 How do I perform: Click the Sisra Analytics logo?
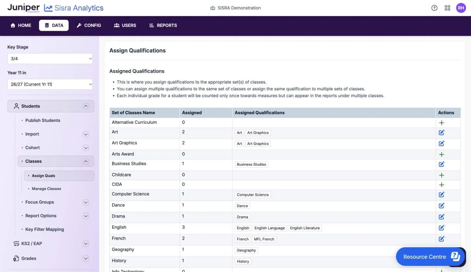74,8
